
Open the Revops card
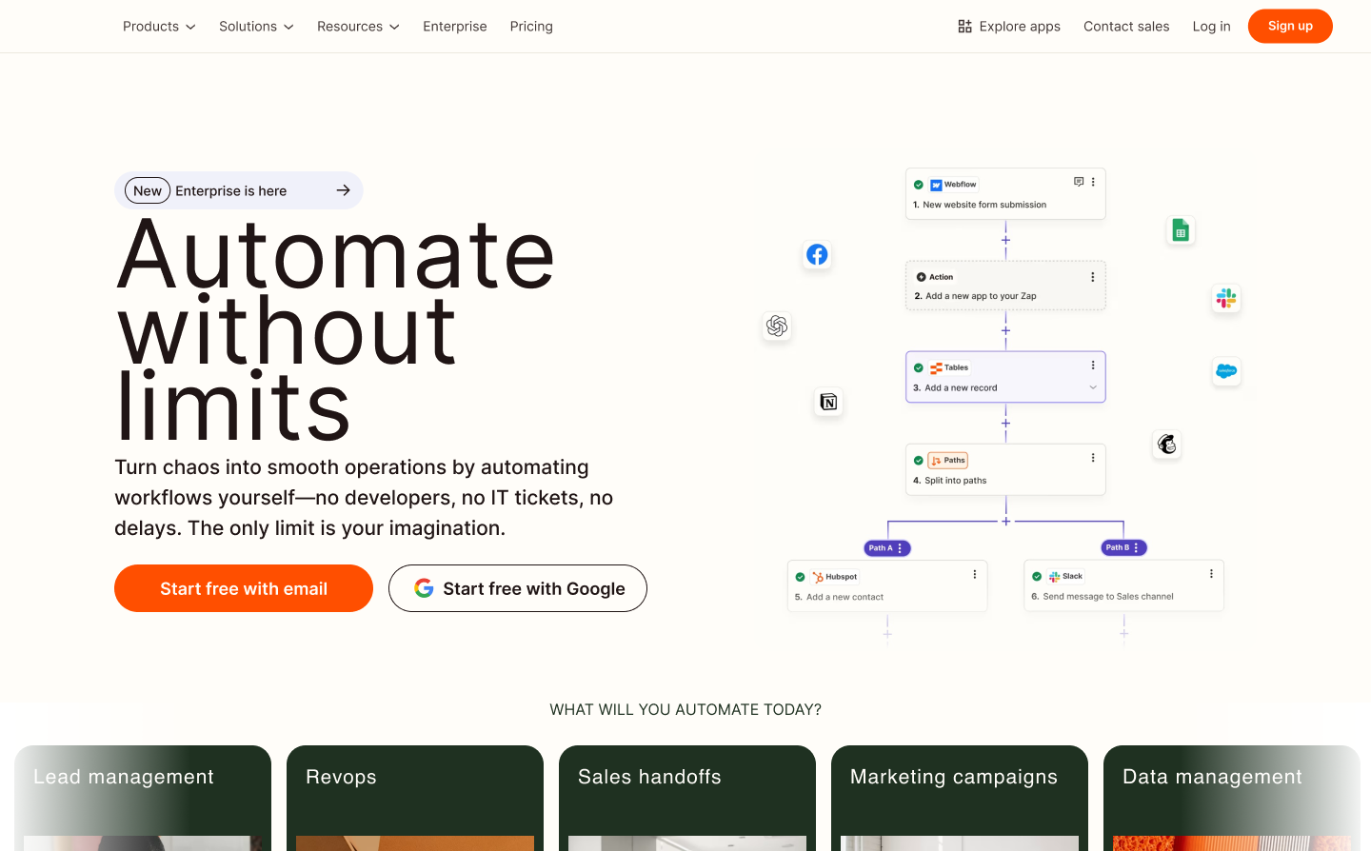[x=415, y=798]
